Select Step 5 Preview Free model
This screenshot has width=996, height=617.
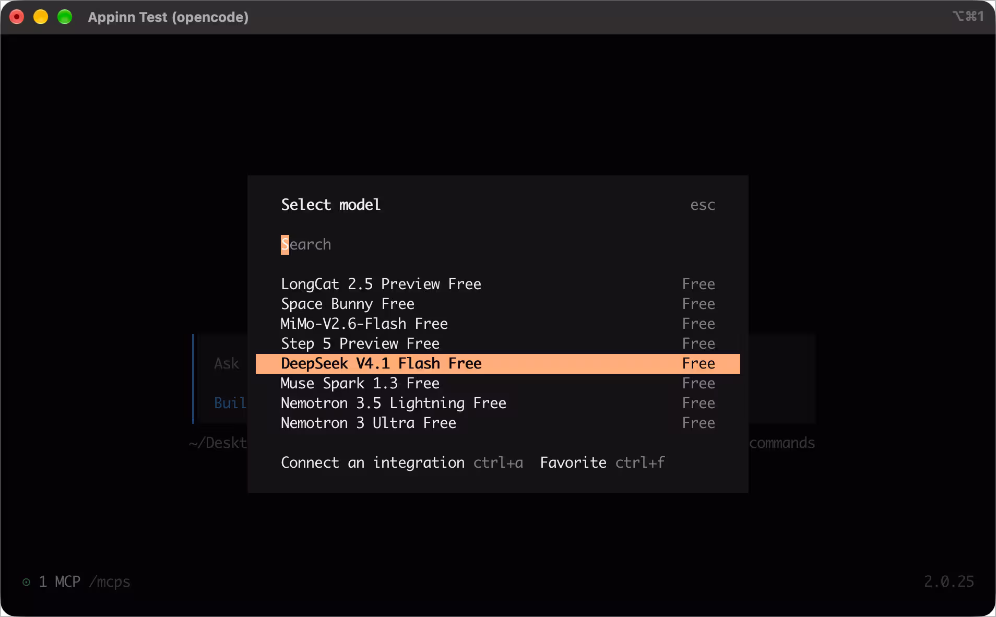coord(497,343)
